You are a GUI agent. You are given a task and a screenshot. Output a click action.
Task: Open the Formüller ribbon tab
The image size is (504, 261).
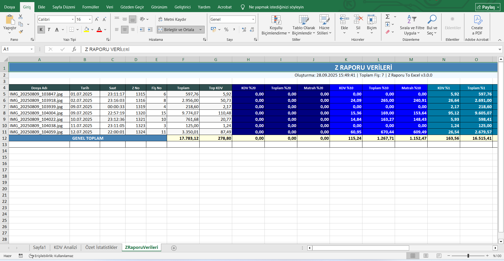(91, 7)
